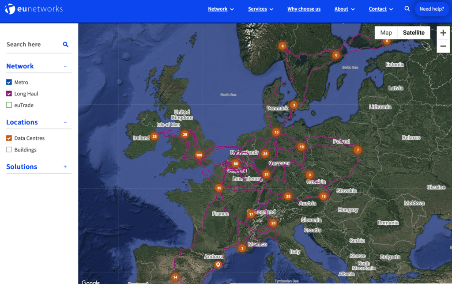Open the Why choose us page
This screenshot has height=284, width=452.
pyautogui.click(x=304, y=9)
